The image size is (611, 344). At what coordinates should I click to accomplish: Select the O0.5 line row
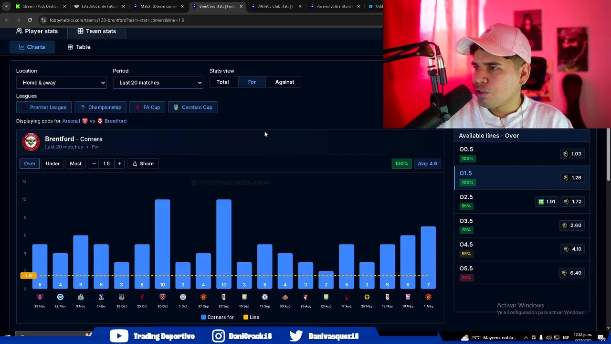522,154
